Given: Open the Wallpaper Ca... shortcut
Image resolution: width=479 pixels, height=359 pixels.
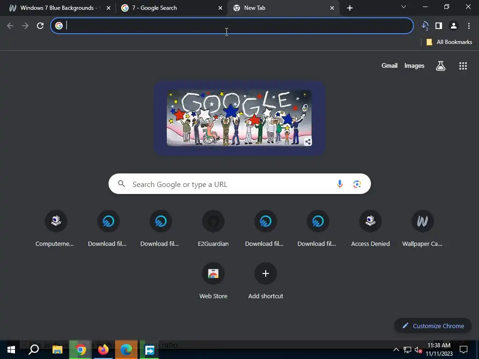Looking at the screenshot, I should coord(422,228).
